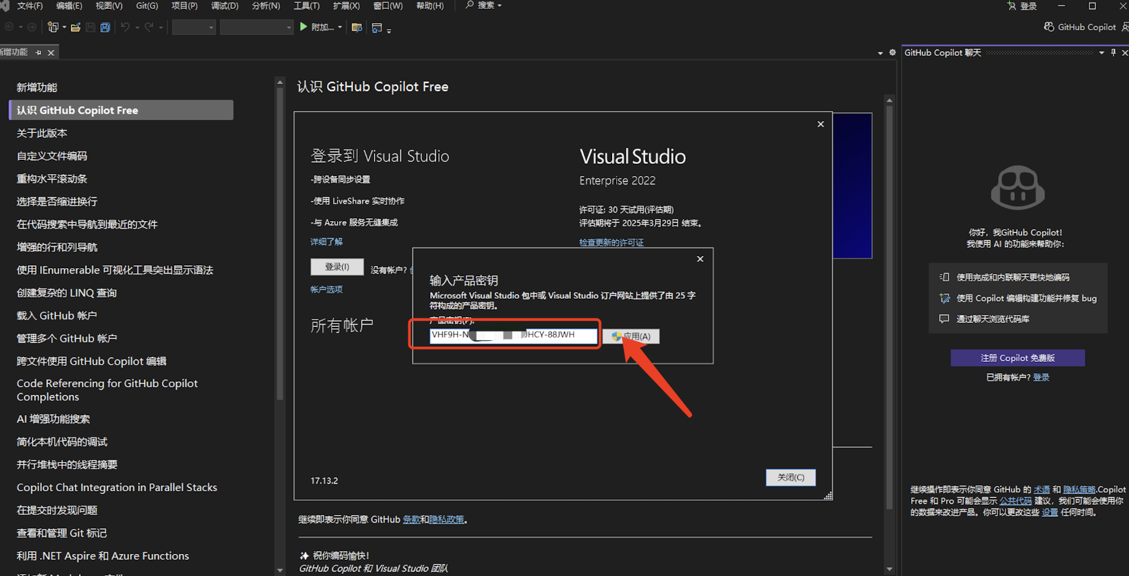Click the Save All toolbar icon

pos(105,27)
